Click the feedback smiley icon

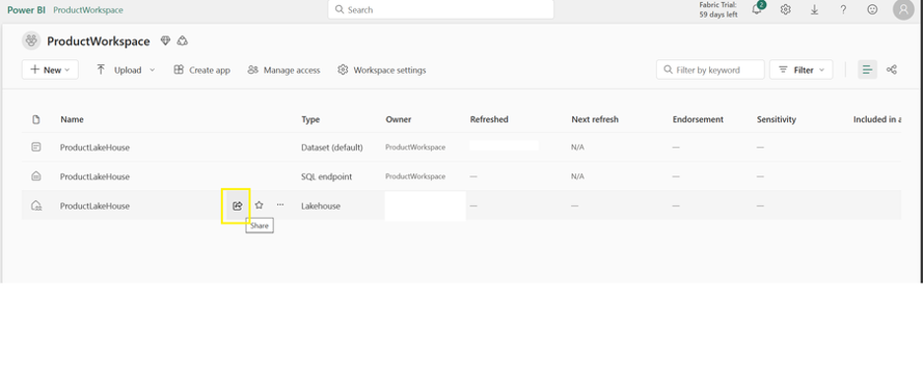(873, 10)
